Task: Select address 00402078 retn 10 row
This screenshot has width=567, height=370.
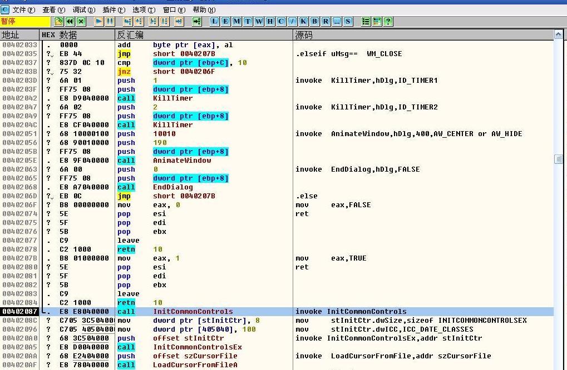Action: (277, 249)
